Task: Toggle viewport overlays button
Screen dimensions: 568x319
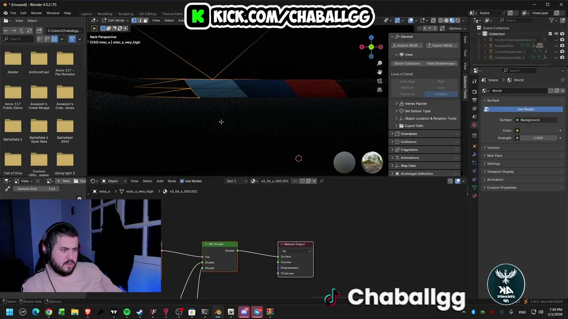Action: [411, 20]
